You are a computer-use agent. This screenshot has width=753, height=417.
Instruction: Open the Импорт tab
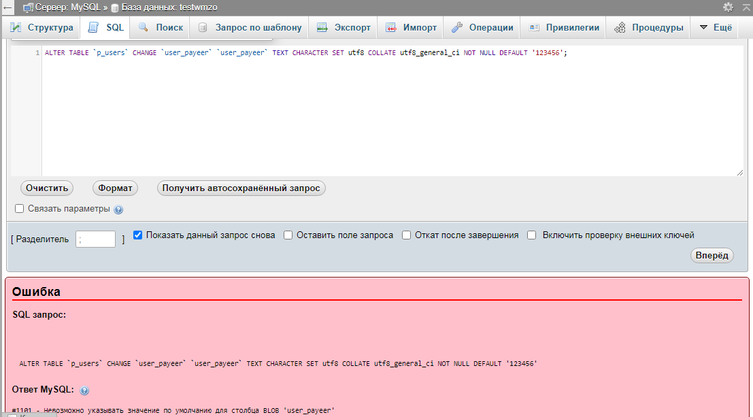click(411, 28)
